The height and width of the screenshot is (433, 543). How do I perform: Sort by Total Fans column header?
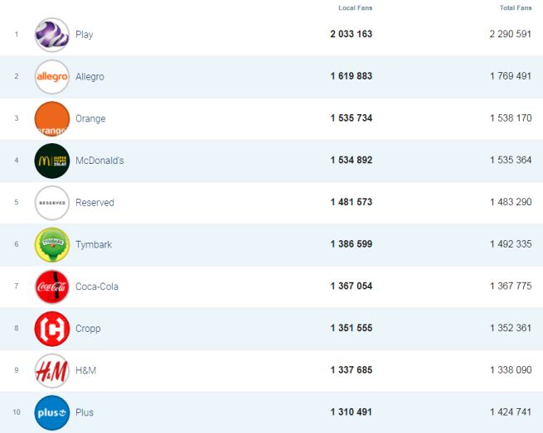point(516,8)
